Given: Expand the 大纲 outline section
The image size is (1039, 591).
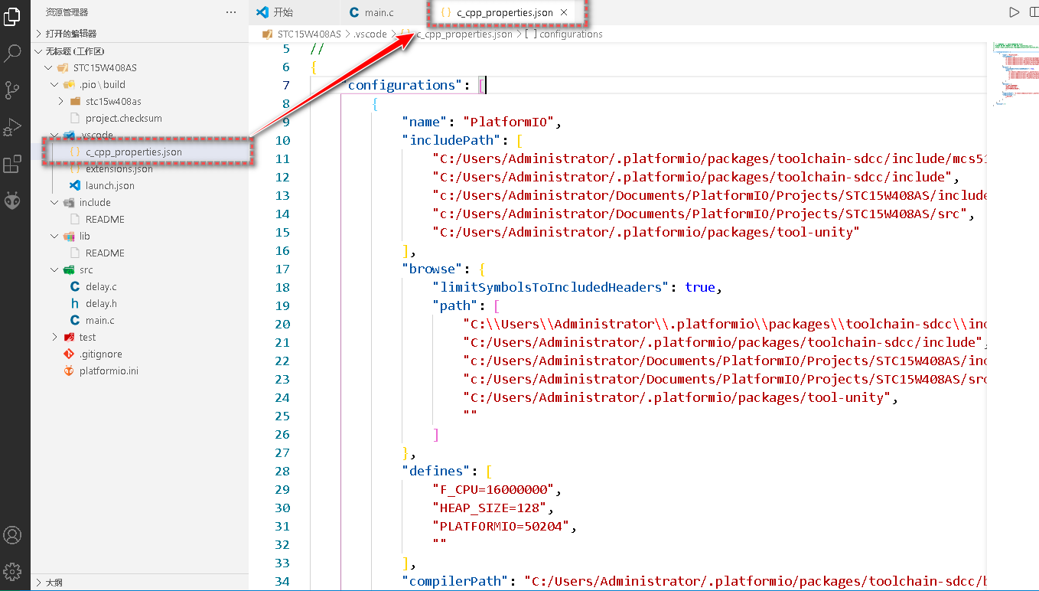Looking at the screenshot, I should coord(139,582).
